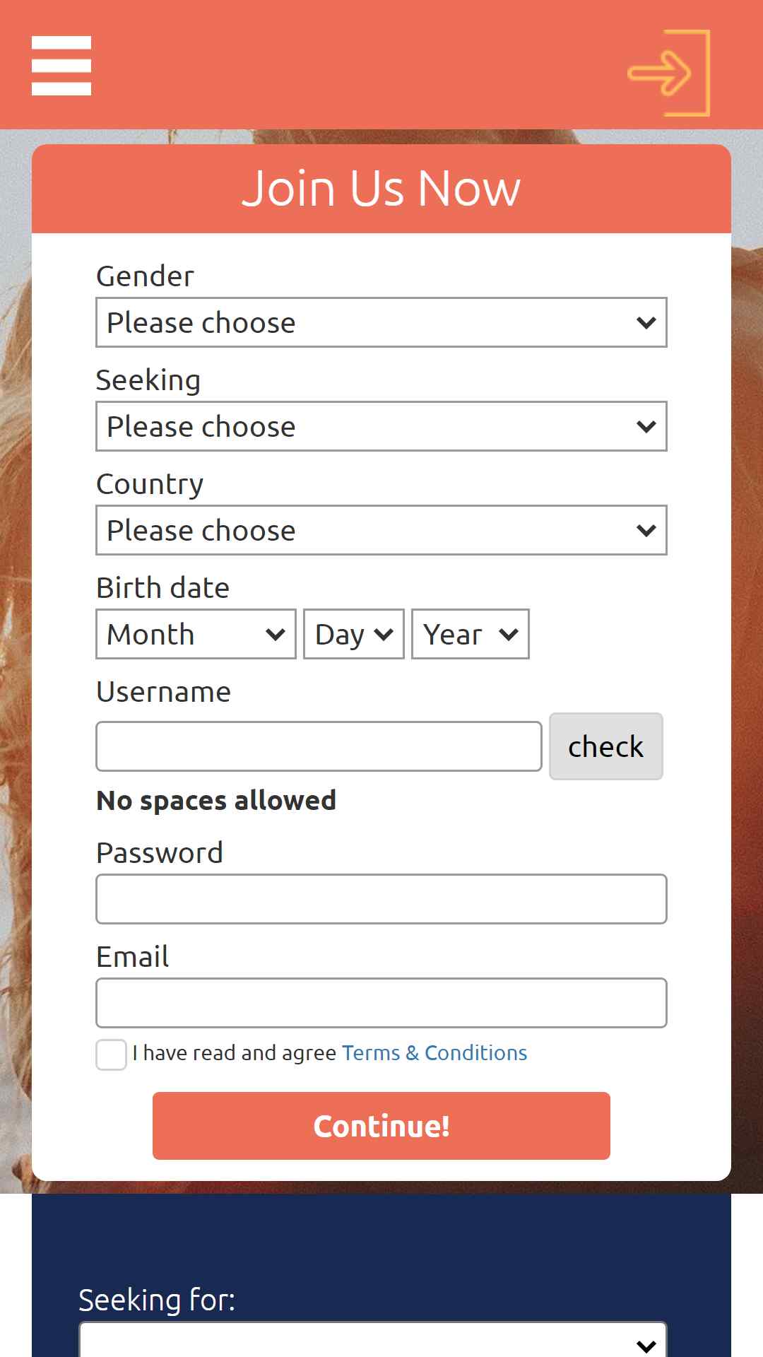The width and height of the screenshot is (763, 1357).
Task: Pick birth Year dropdown
Action: (471, 634)
